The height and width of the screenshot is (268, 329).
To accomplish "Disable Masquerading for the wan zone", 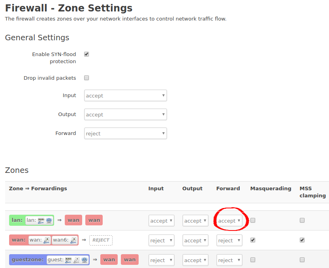I will click(252, 240).
